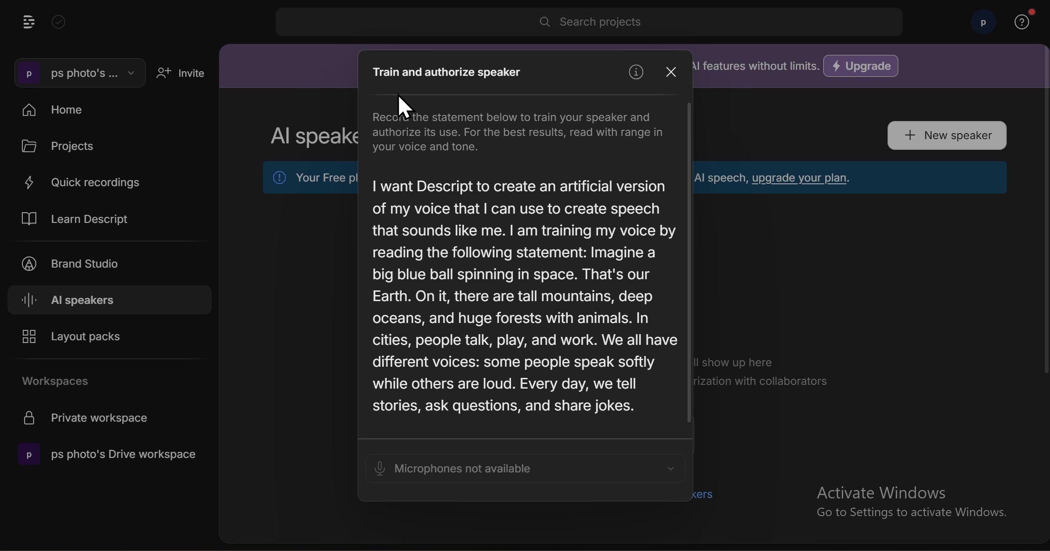Open the help question mark icon
Image resolution: width=1050 pixels, height=551 pixels.
tap(1022, 22)
